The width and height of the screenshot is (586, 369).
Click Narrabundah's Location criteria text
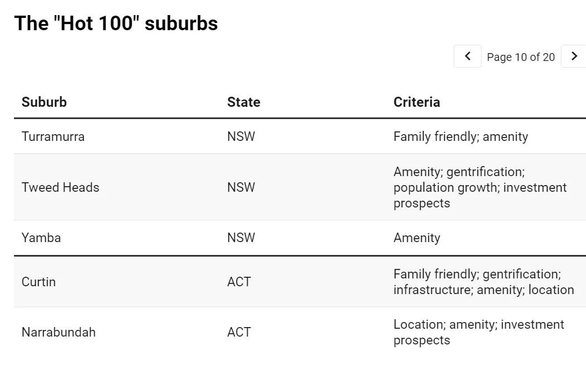(x=479, y=332)
